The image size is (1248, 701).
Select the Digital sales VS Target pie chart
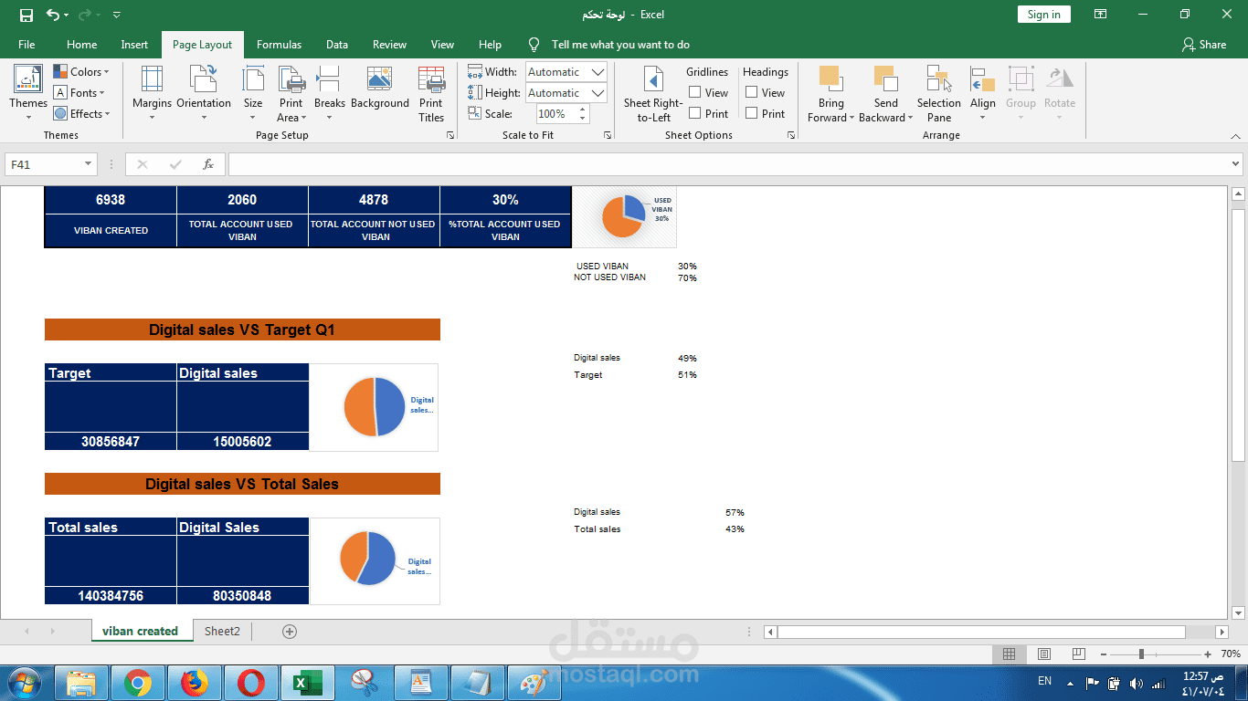374,407
